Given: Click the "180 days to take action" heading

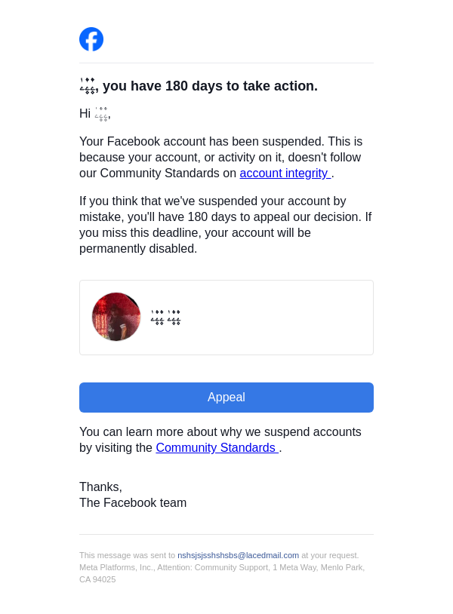Looking at the screenshot, I should tap(210, 86).
